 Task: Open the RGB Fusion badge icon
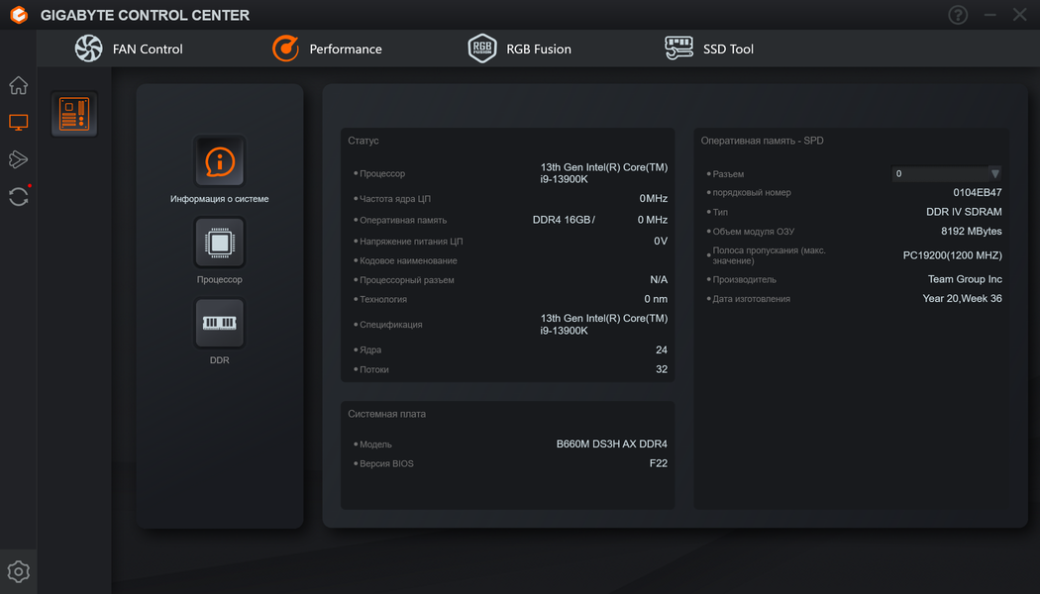pyautogui.click(x=482, y=49)
